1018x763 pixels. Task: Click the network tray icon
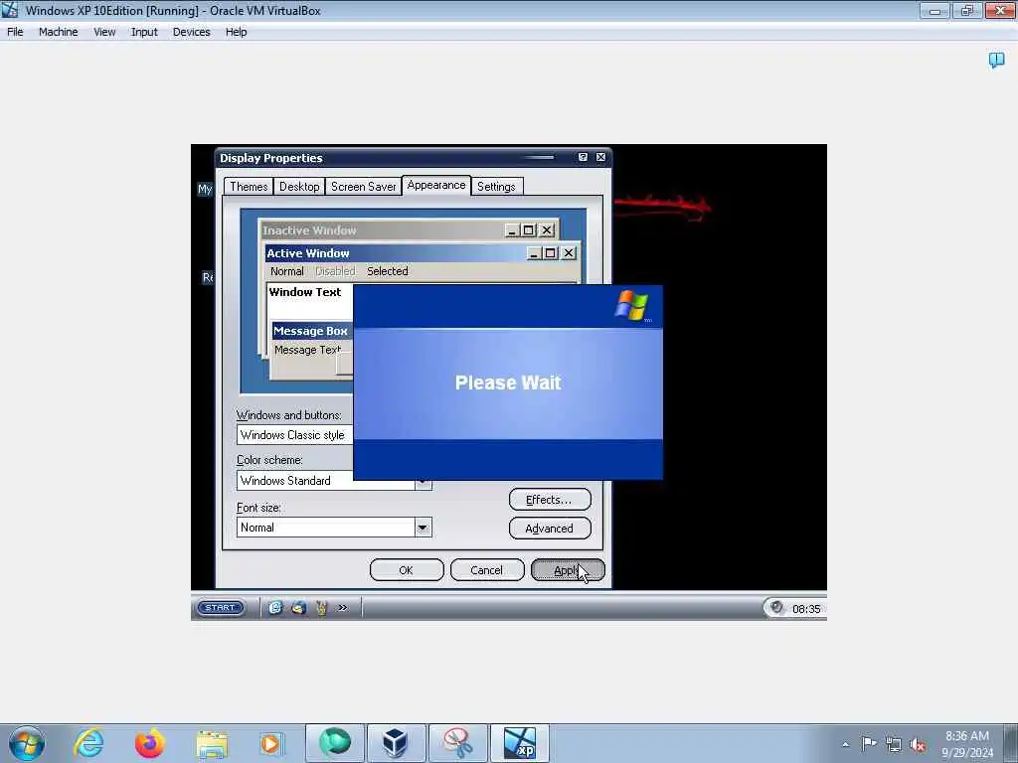tap(894, 744)
